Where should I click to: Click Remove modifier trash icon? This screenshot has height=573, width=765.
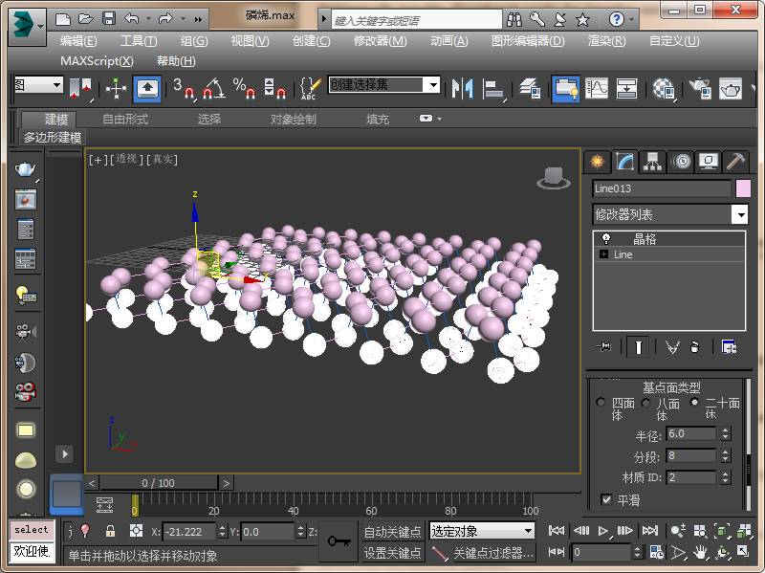pyautogui.click(x=695, y=347)
